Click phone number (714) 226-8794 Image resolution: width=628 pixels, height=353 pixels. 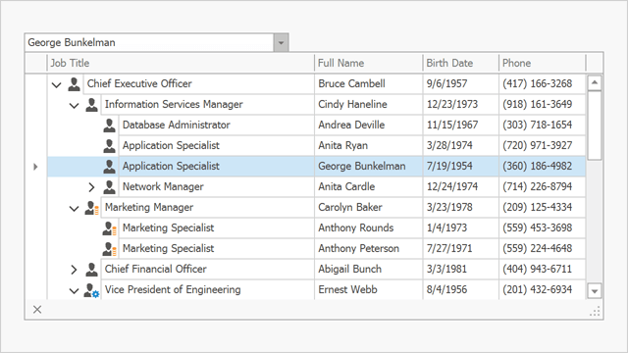(537, 186)
